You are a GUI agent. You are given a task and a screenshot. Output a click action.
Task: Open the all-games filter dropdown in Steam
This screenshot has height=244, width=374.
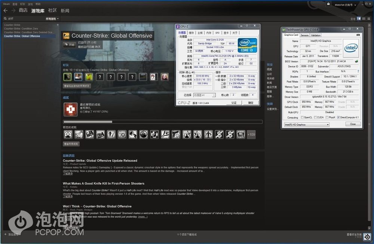(x=52, y=19)
